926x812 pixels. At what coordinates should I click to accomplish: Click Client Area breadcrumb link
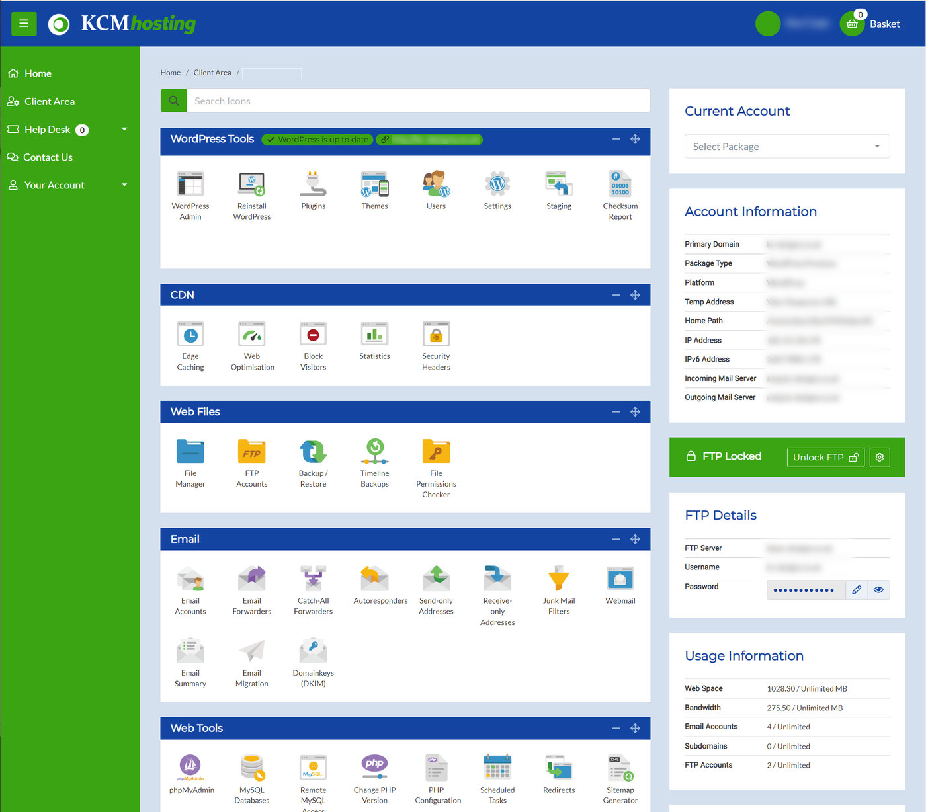[x=212, y=73]
